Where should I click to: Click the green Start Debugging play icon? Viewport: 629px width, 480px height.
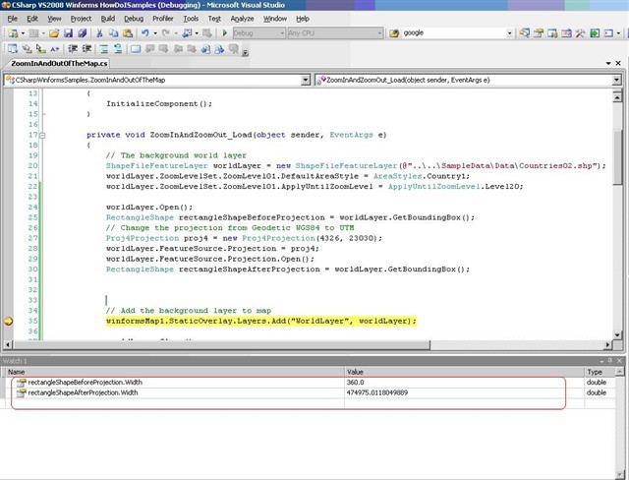point(225,32)
